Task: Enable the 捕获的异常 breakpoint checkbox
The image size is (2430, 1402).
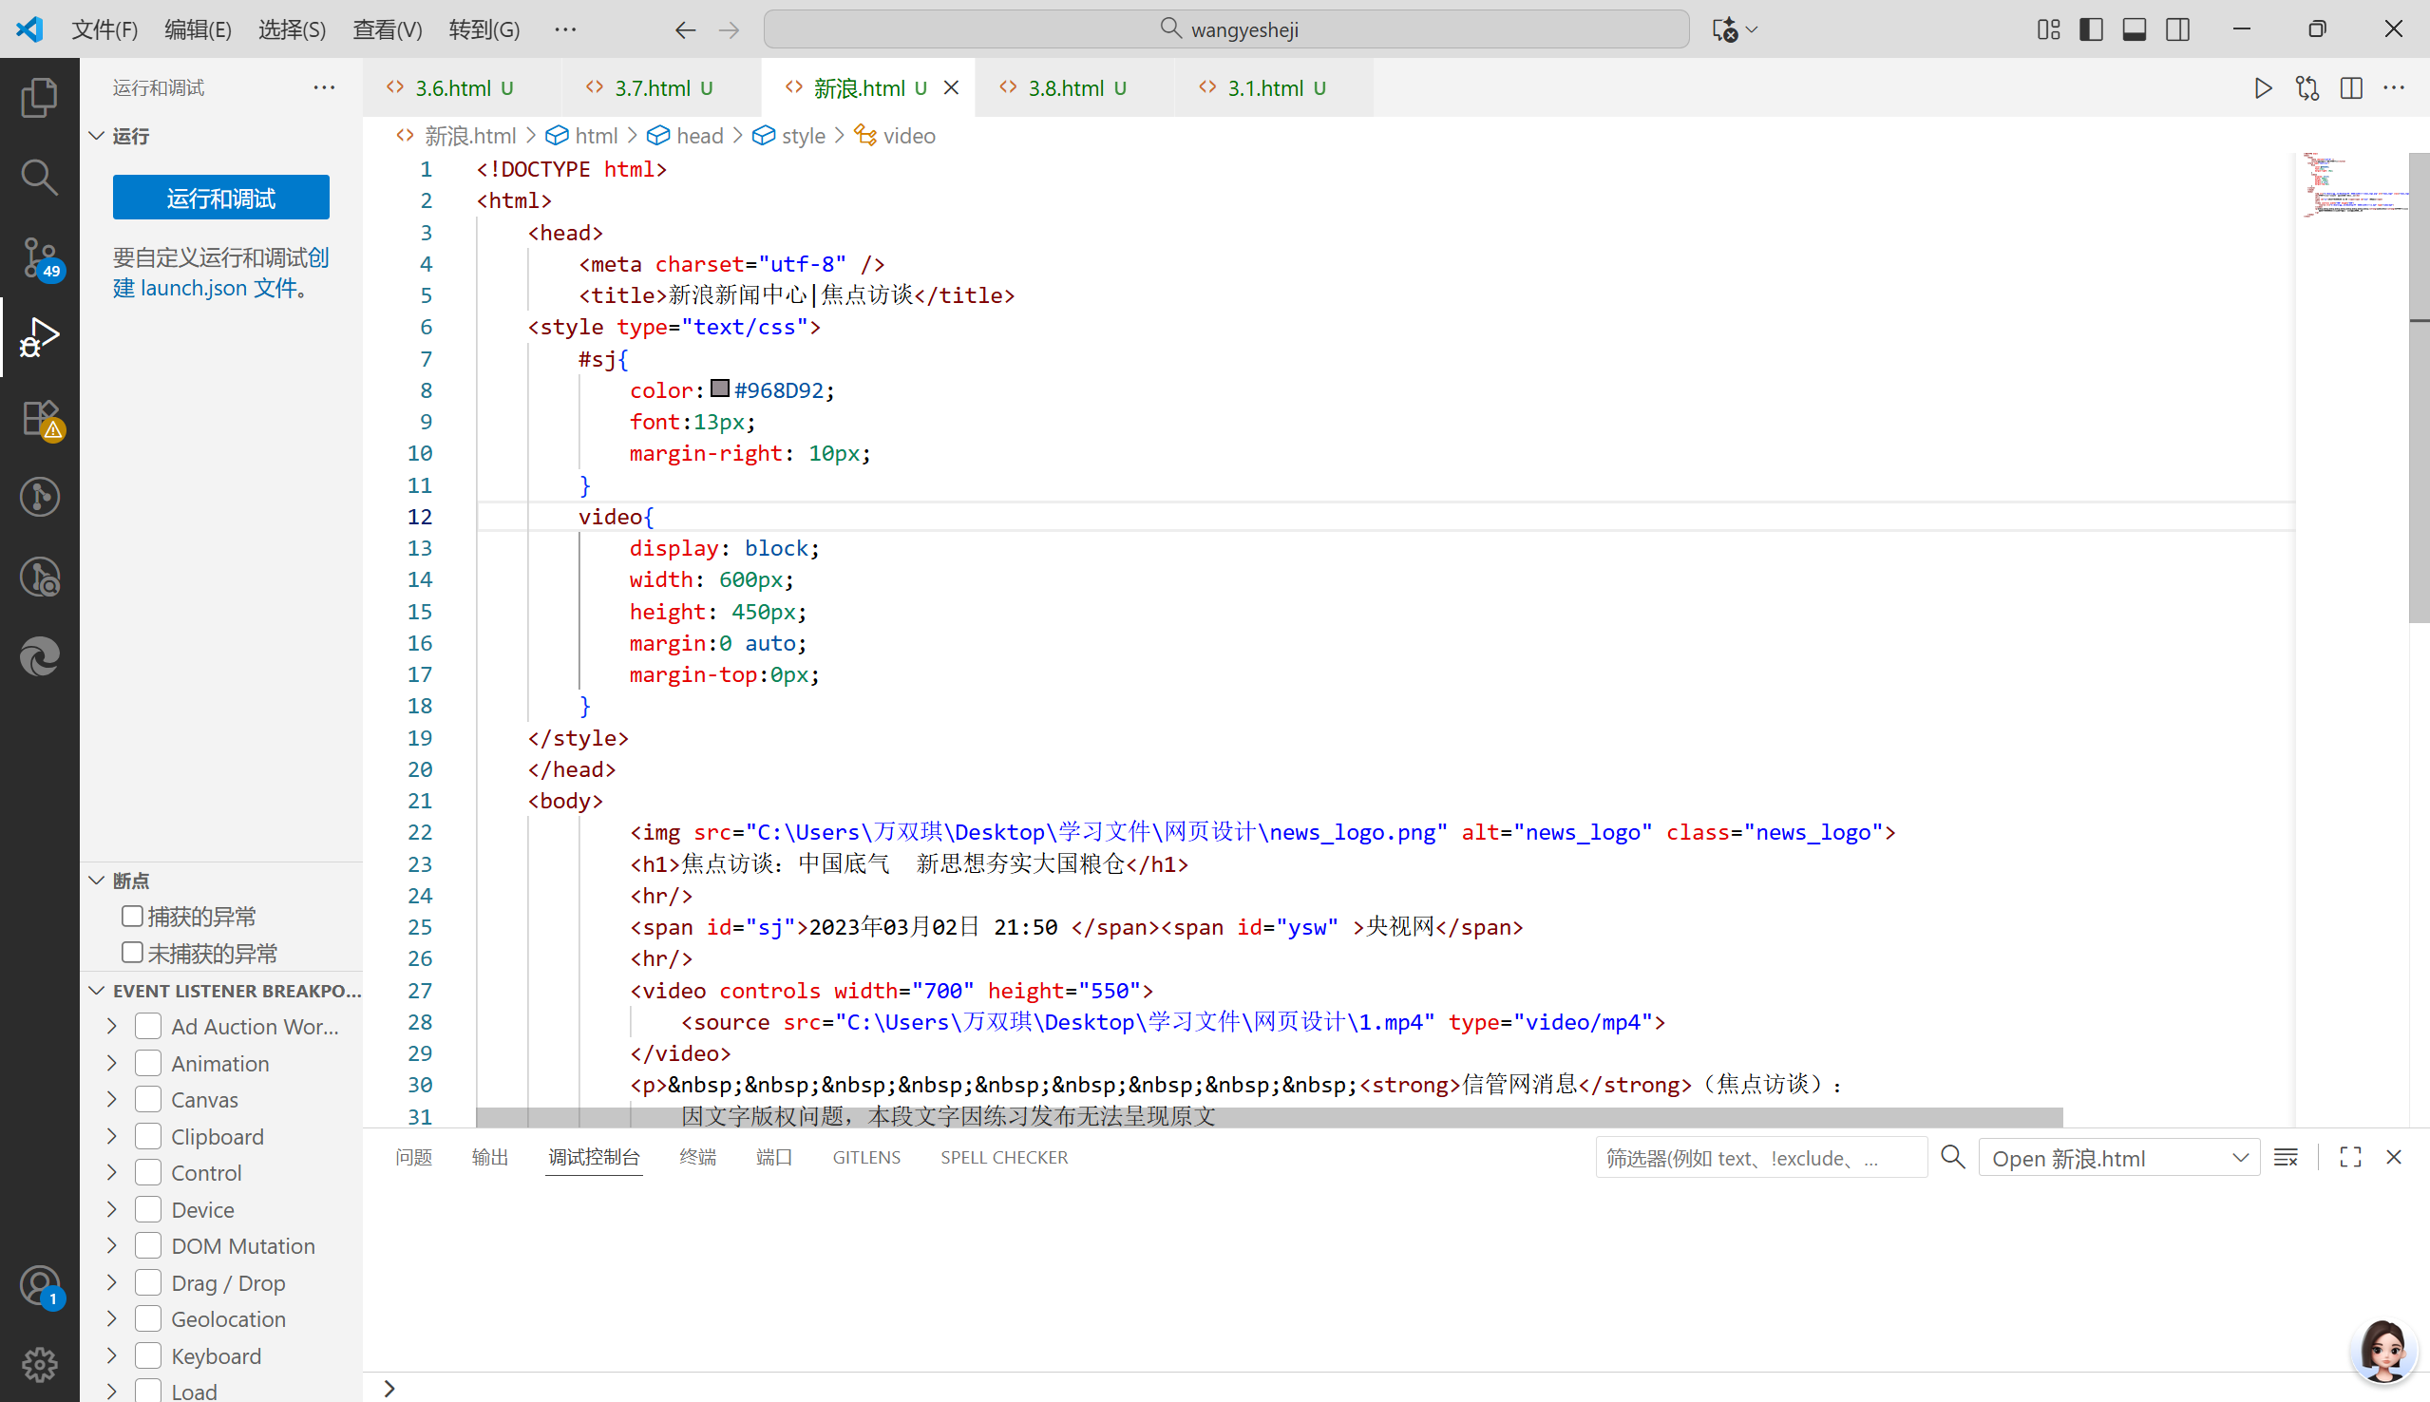Action: (x=133, y=916)
